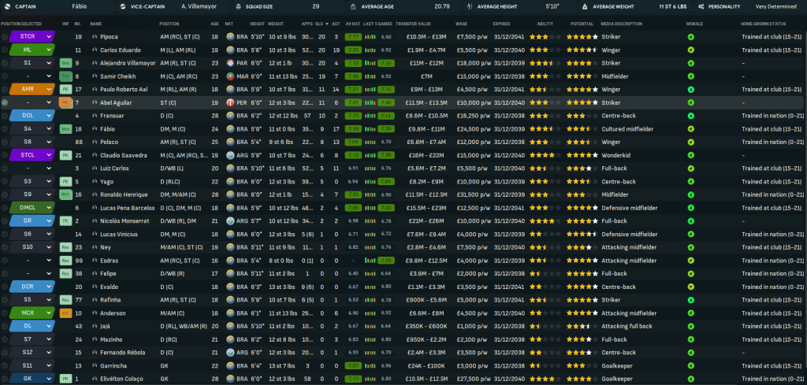
Task: Click Anderson's yellow status icon
Action: tap(65, 313)
